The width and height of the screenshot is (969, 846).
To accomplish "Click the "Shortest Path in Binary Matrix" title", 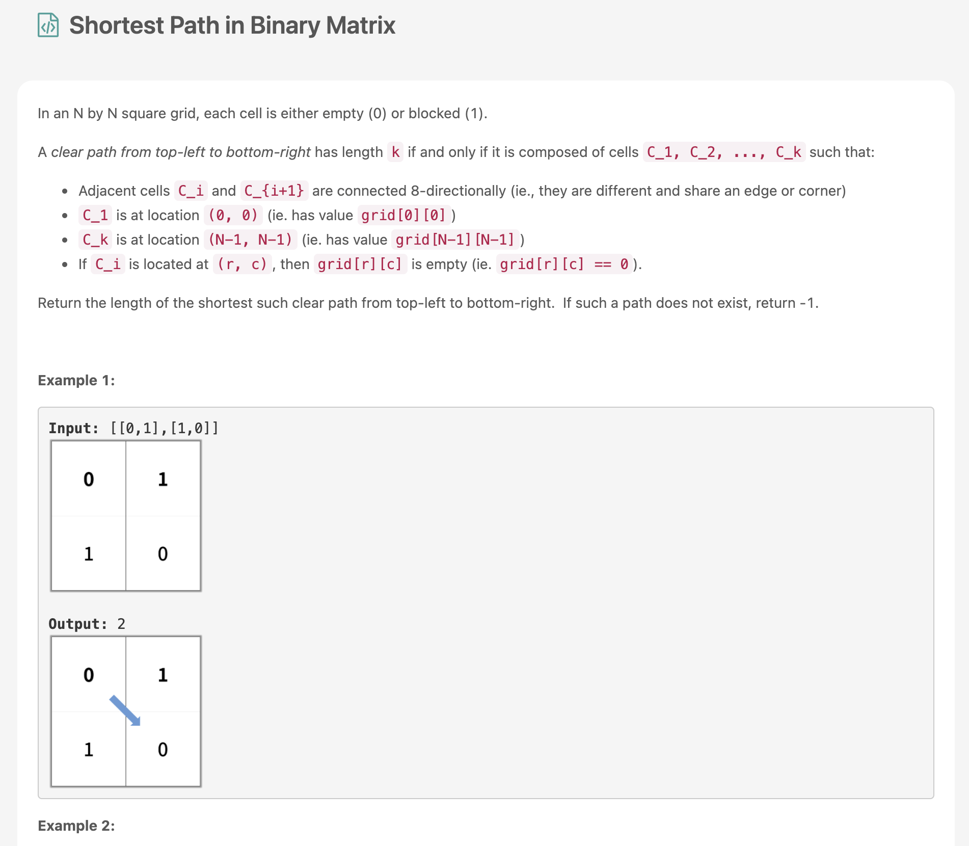I will tap(232, 25).
